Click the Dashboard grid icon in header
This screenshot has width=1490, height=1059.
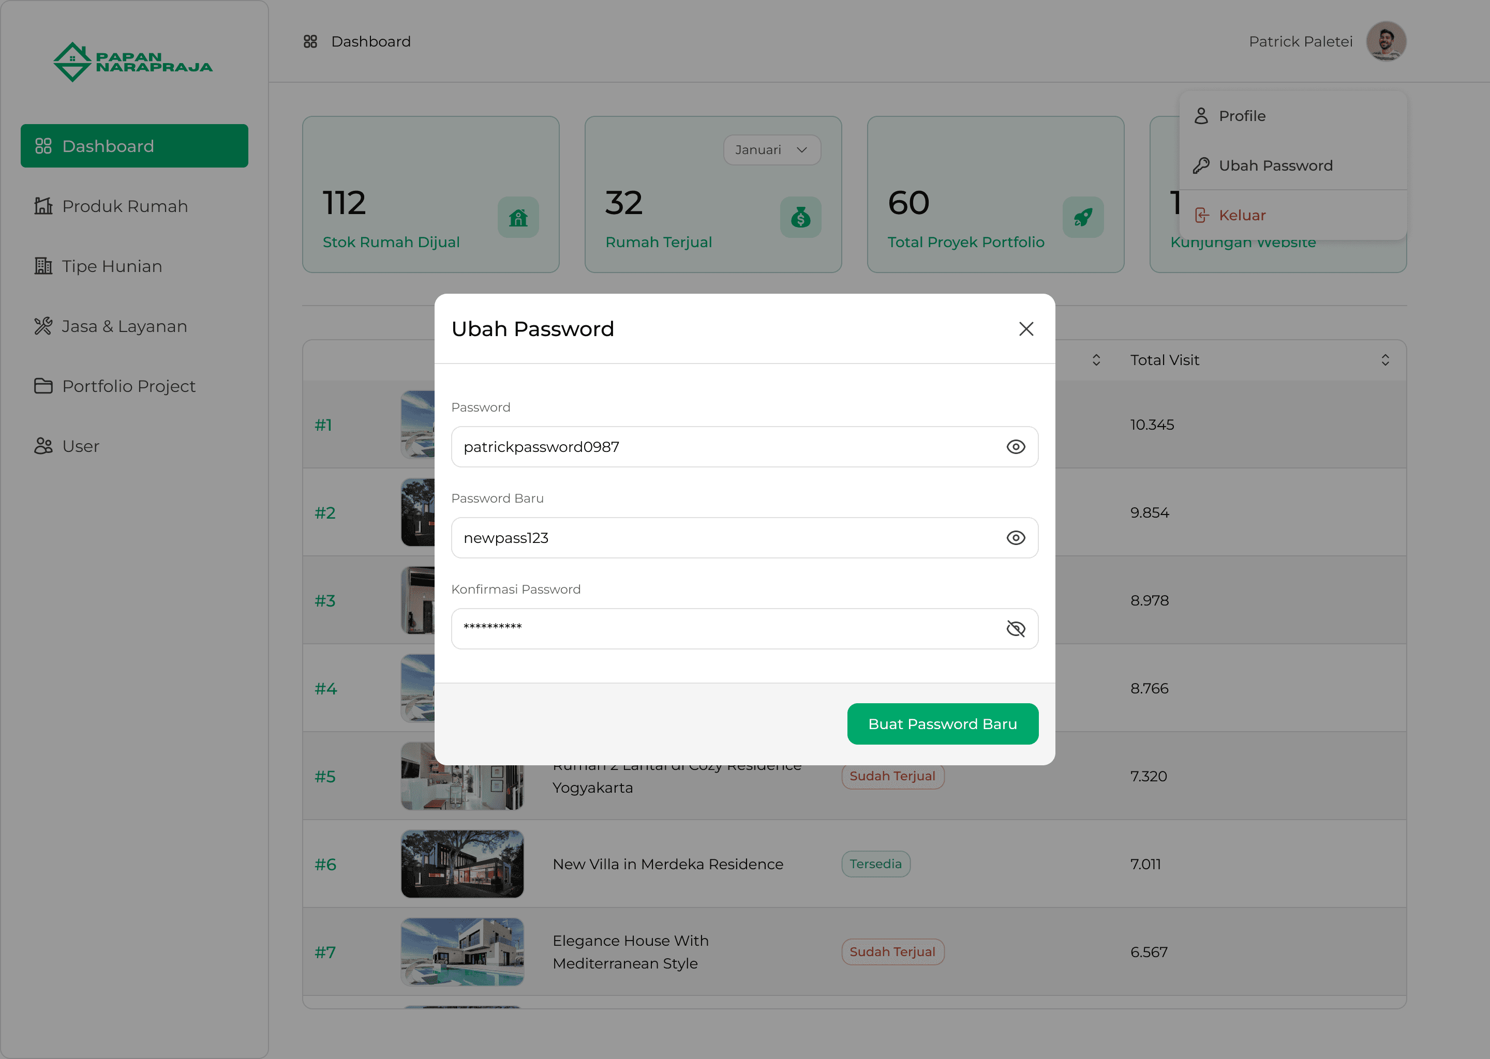click(310, 42)
